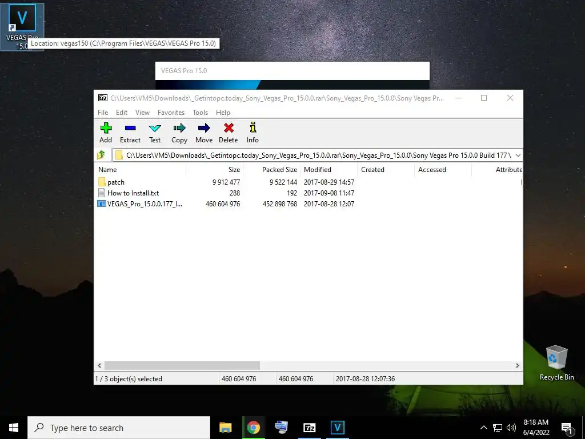585x439 pixels.
Task: Open the Tools menu
Action: [x=200, y=113]
